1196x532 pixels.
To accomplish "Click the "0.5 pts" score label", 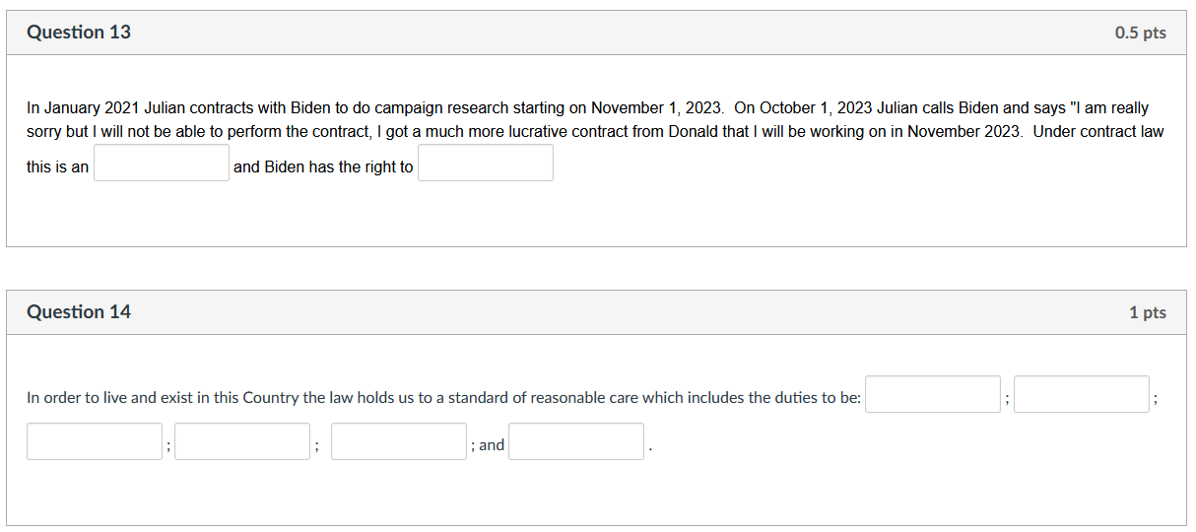I will point(1140,33).
